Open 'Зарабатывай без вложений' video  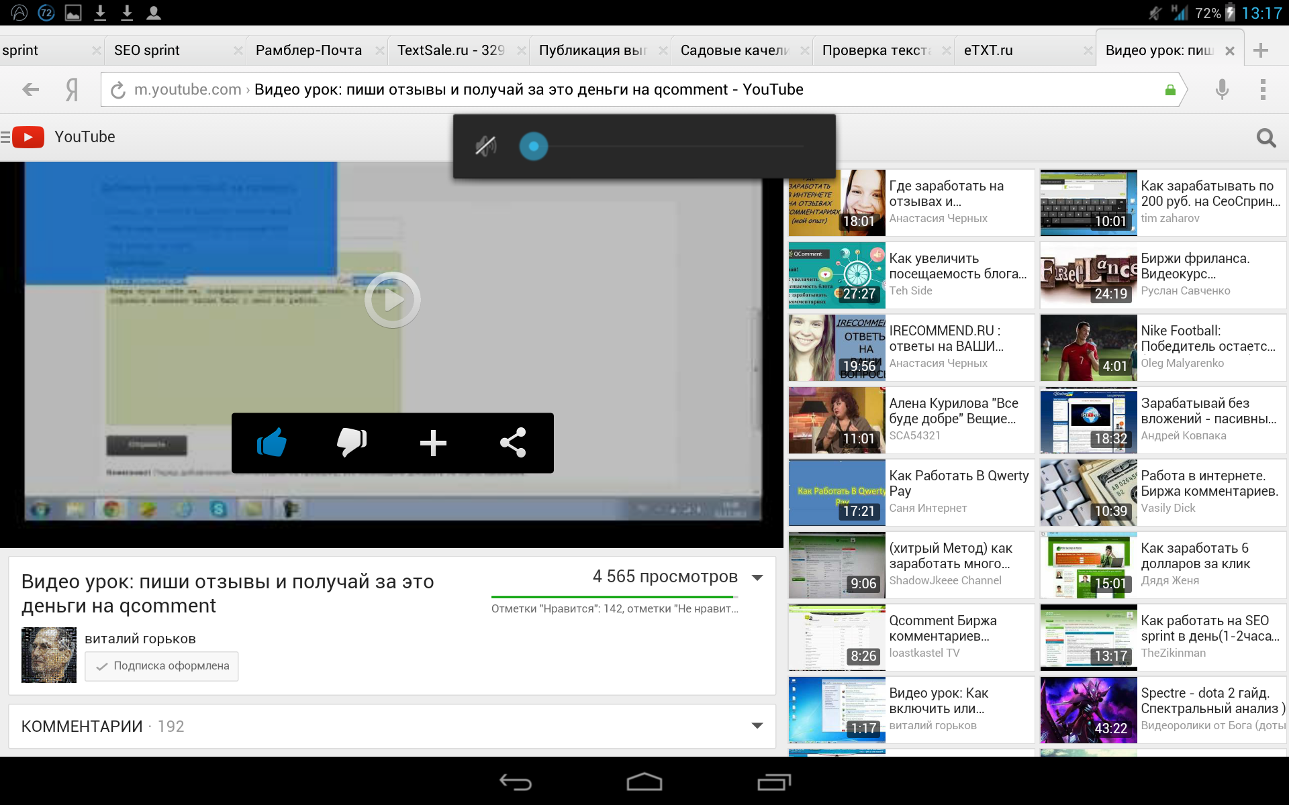tap(1163, 420)
